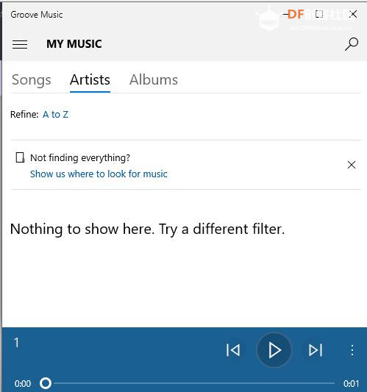Skip to previous track

(x=233, y=350)
